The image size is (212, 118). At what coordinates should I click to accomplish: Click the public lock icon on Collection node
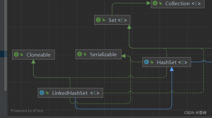pos(160,3)
